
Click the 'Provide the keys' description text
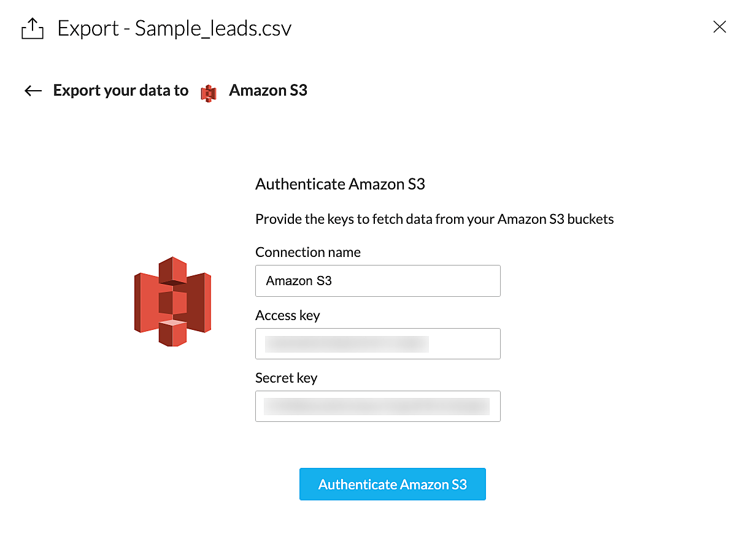coord(434,219)
